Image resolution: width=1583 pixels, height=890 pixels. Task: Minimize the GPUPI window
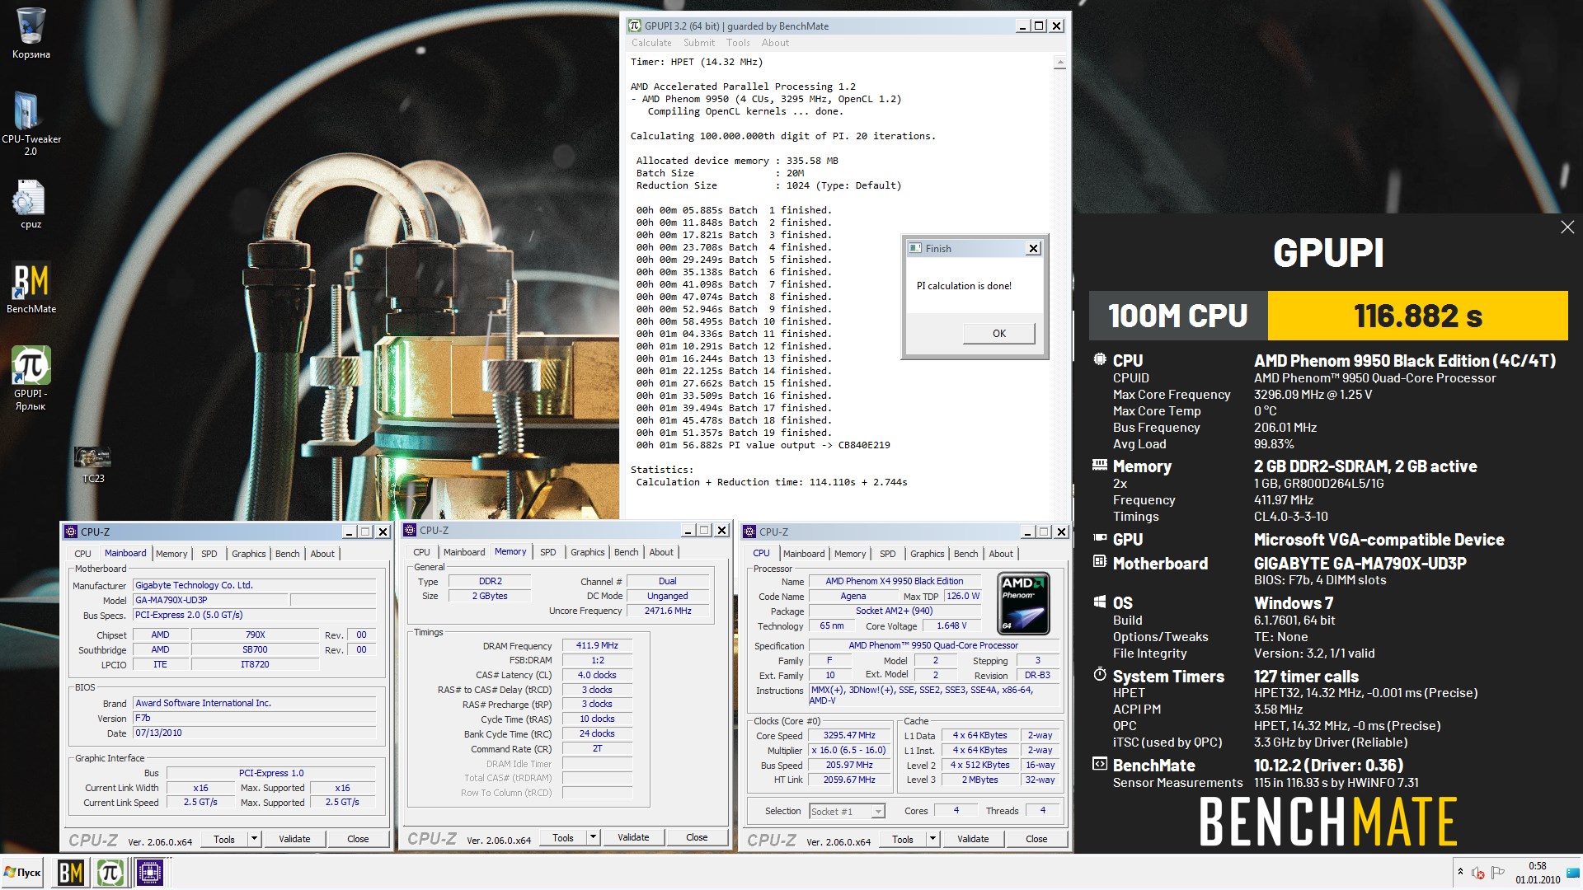[1022, 26]
